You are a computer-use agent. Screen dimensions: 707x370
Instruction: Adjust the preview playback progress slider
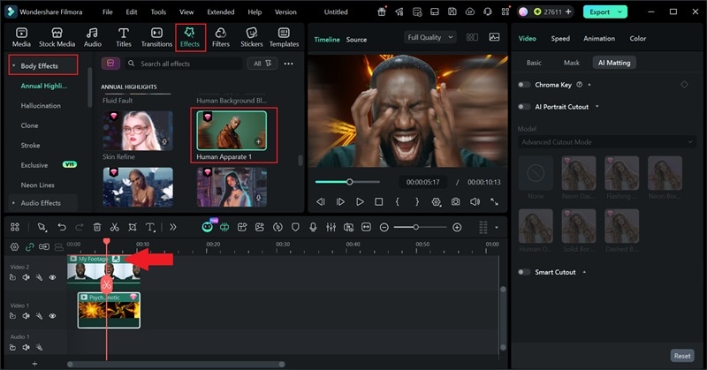coord(347,182)
